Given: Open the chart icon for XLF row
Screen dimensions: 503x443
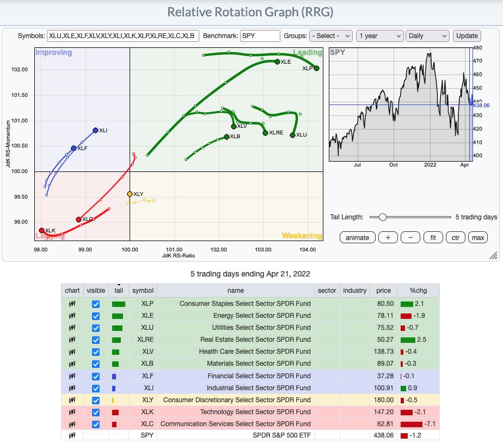Looking at the screenshot, I should tap(72, 376).
